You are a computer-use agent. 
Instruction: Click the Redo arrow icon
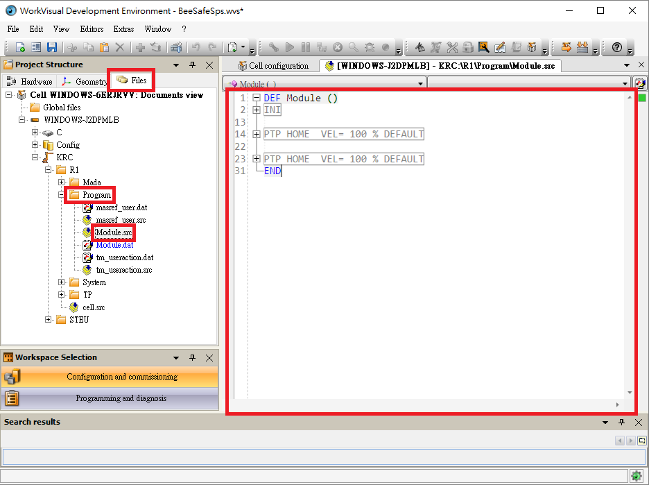[x=212, y=47]
